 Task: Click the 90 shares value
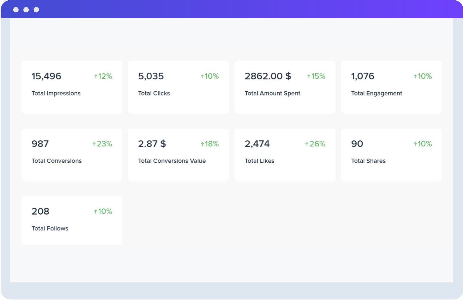coord(357,144)
